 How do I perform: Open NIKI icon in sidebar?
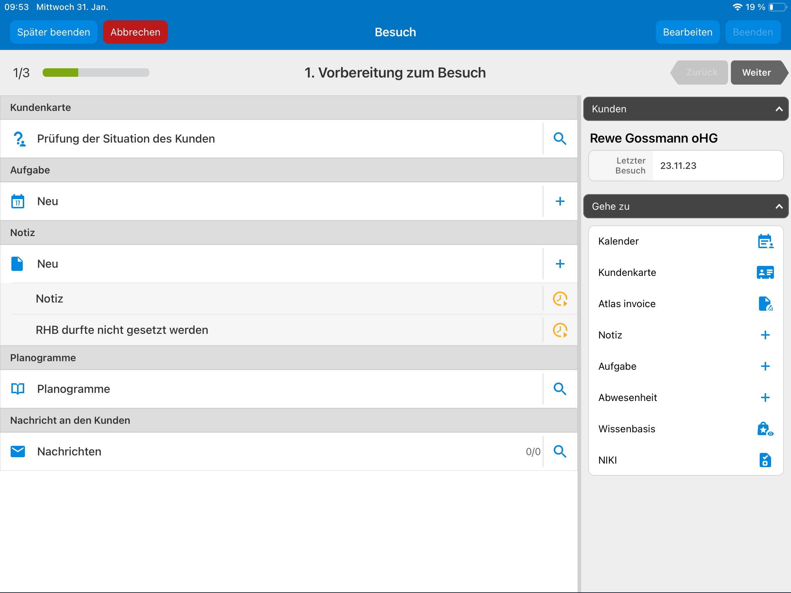pyautogui.click(x=765, y=460)
